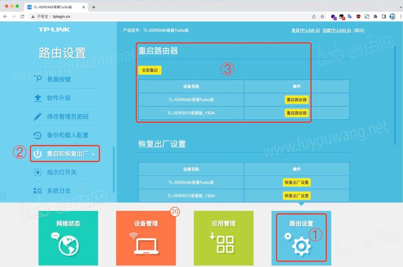Open a new browser tab

(93, 7)
